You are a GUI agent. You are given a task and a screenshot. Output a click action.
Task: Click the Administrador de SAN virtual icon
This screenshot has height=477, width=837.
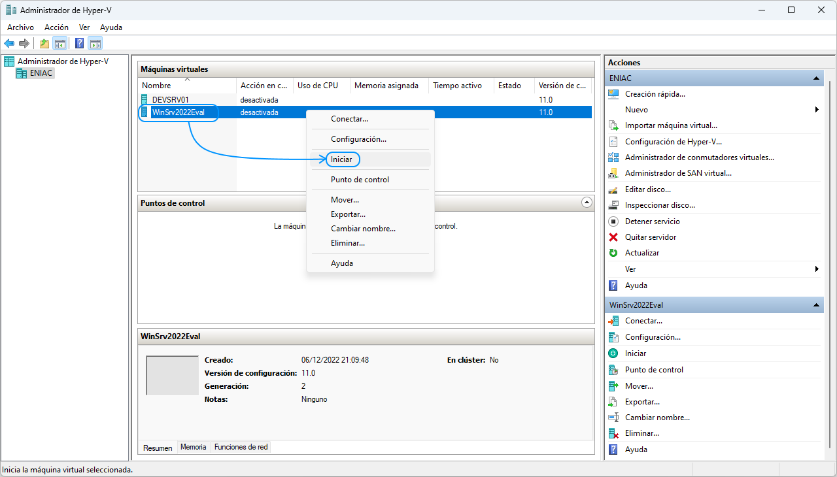613,173
